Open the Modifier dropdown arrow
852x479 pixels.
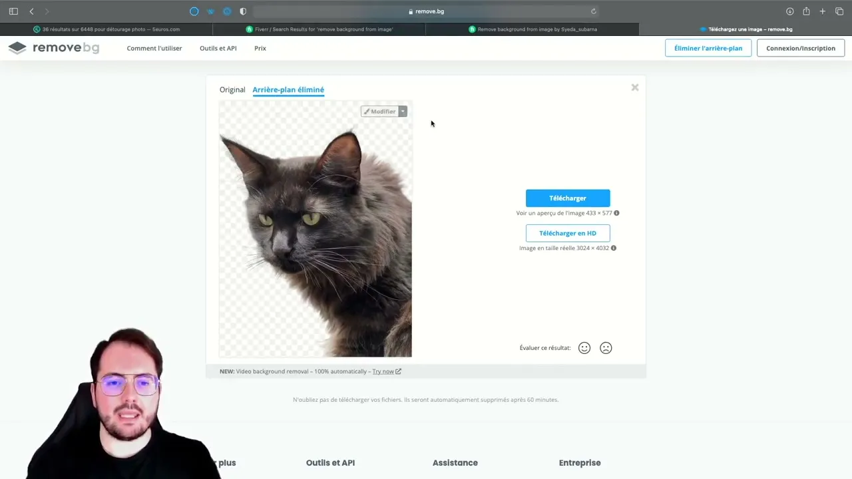tap(402, 111)
